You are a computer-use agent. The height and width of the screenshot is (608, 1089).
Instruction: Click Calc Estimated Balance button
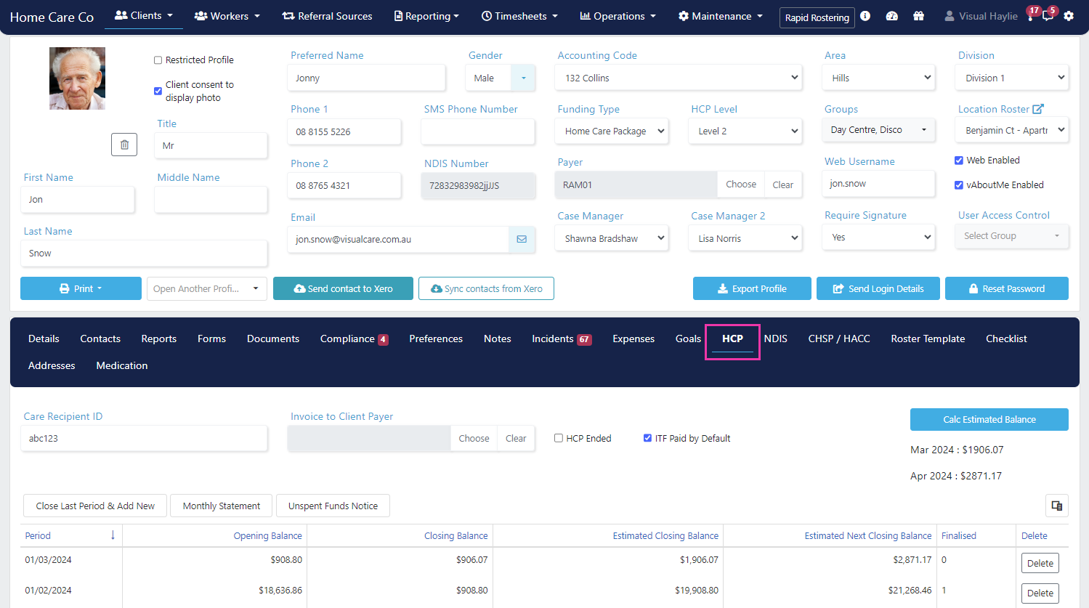[989, 419]
